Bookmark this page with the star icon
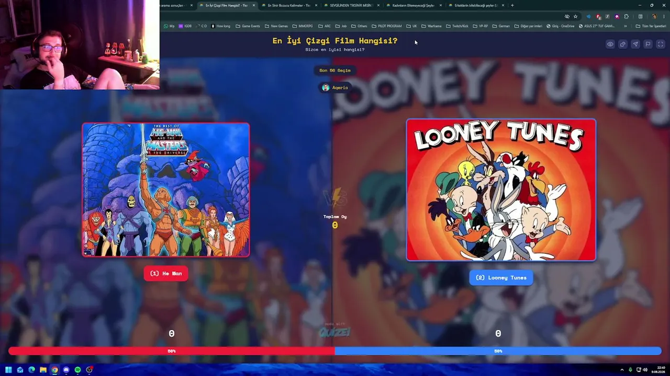Screen dimensions: 670x376 tap(575, 16)
